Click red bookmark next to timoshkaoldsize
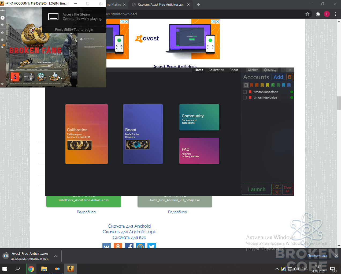This screenshot has height=274, width=341. (250, 97)
